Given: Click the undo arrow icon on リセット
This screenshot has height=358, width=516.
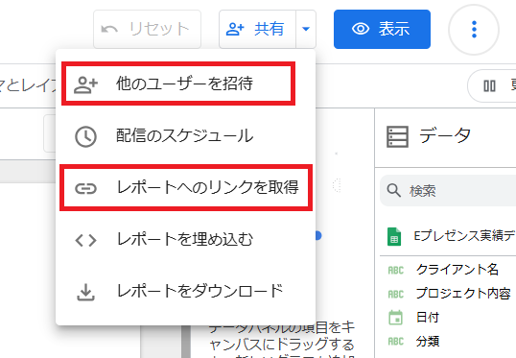Looking at the screenshot, I should (109, 30).
